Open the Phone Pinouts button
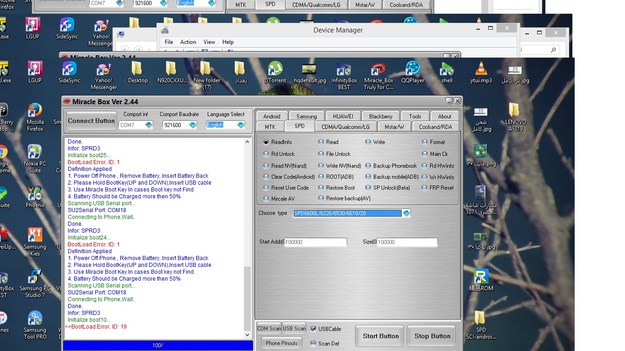Screen dimensions: 625x351 [282, 343]
